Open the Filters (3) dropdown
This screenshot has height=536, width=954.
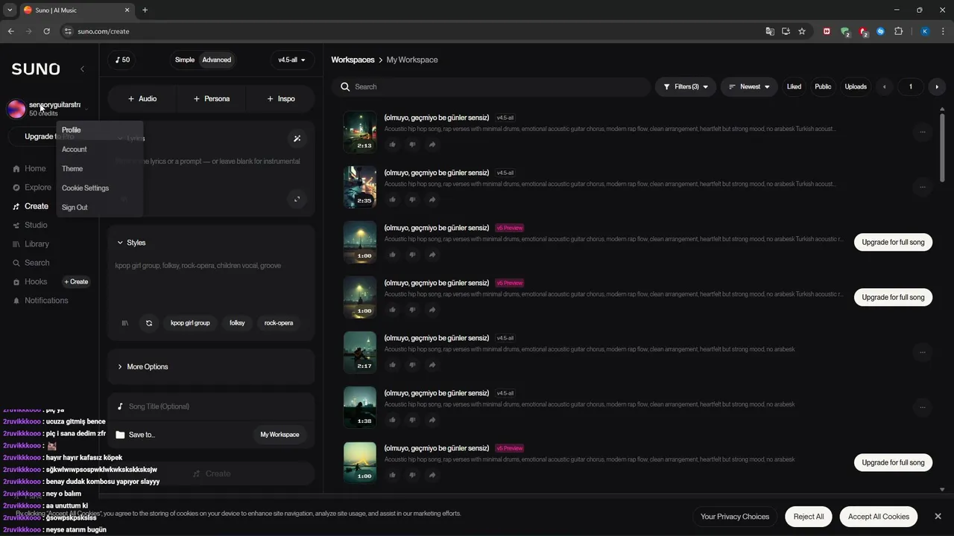pos(686,87)
